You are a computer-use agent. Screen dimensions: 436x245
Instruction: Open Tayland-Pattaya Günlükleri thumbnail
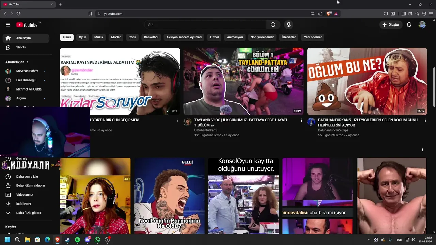[x=244, y=81]
